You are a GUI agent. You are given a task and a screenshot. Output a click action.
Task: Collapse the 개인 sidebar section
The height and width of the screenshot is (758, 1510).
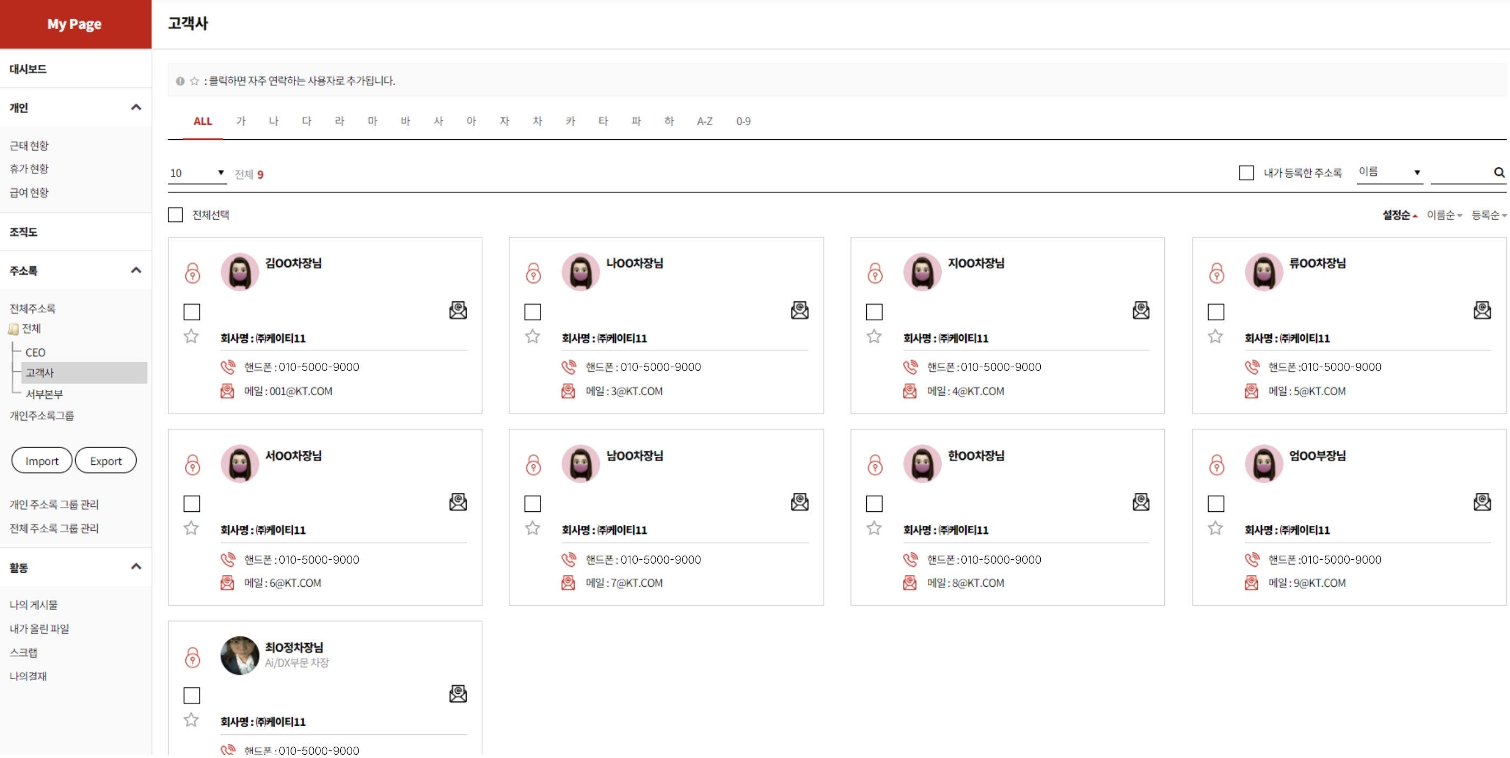pos(136,107)
